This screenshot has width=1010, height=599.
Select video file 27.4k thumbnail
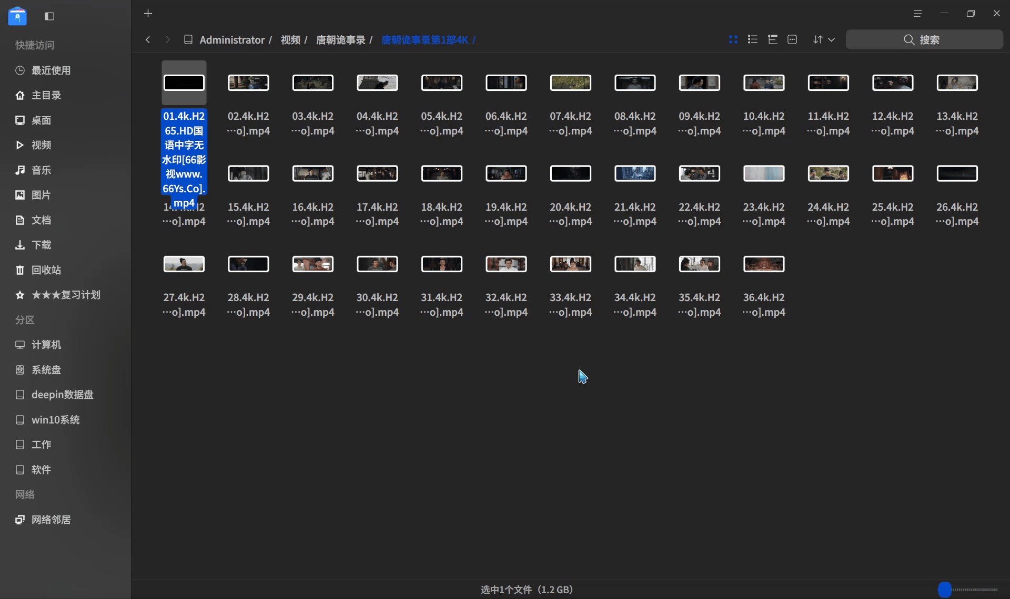pyautogui.click(x=184, y=264)
